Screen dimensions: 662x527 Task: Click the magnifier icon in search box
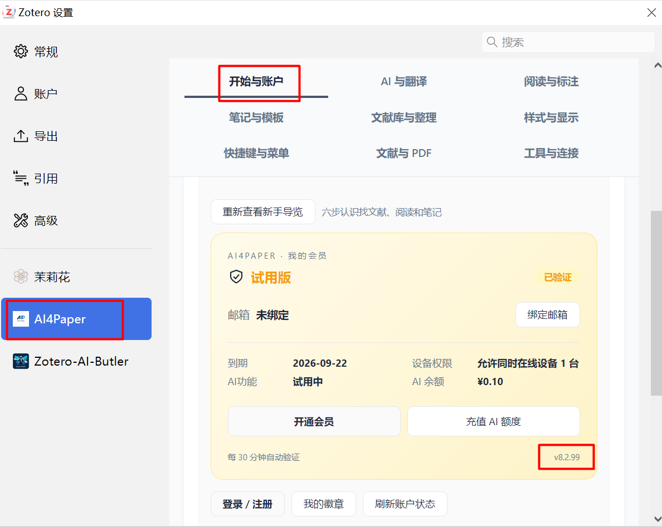(492, 42)
